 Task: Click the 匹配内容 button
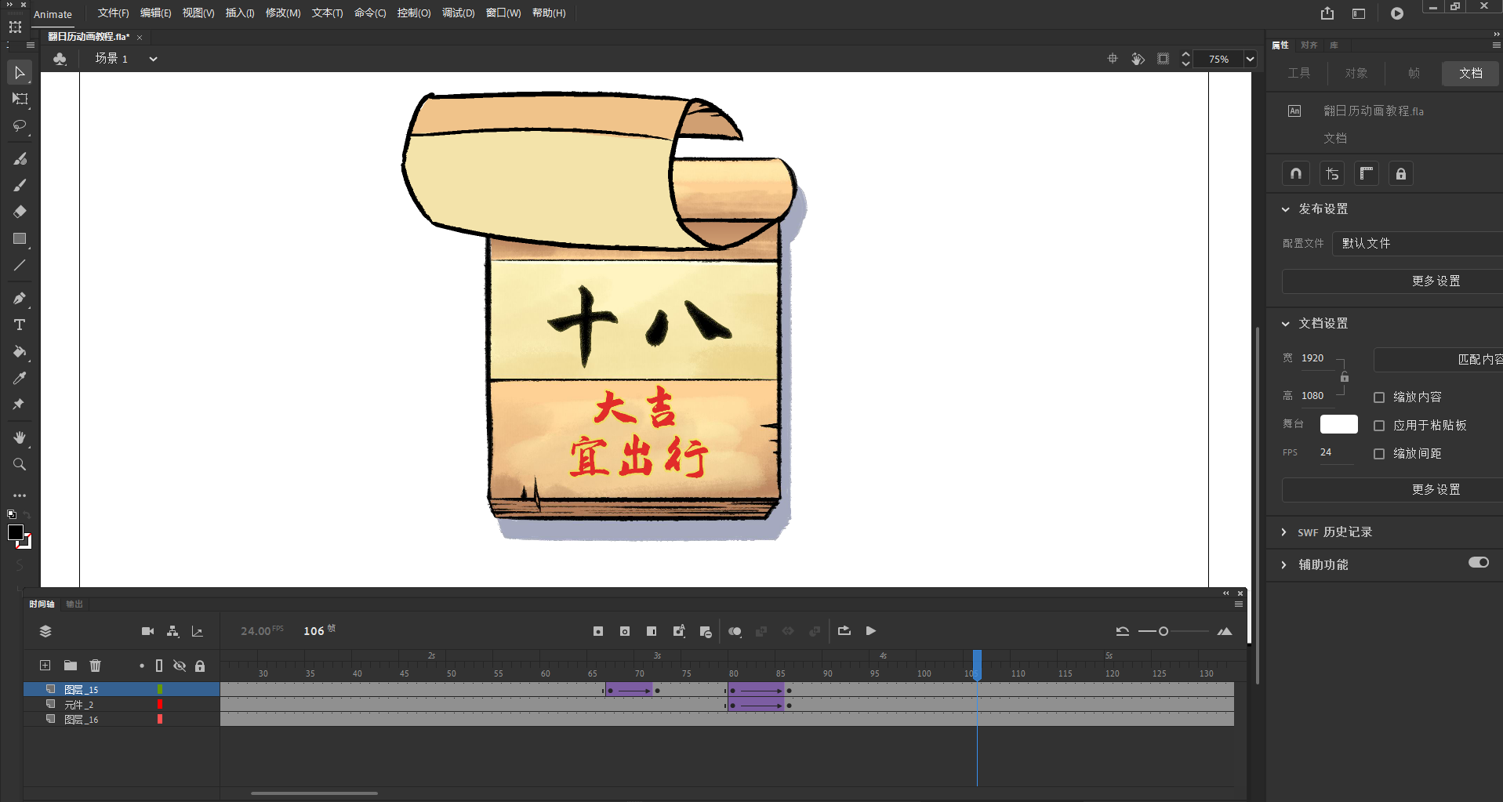(1439, 359)
